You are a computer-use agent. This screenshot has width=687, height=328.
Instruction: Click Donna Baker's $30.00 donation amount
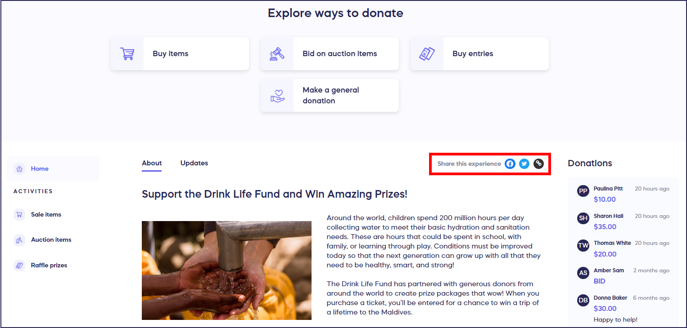point(605,309)
